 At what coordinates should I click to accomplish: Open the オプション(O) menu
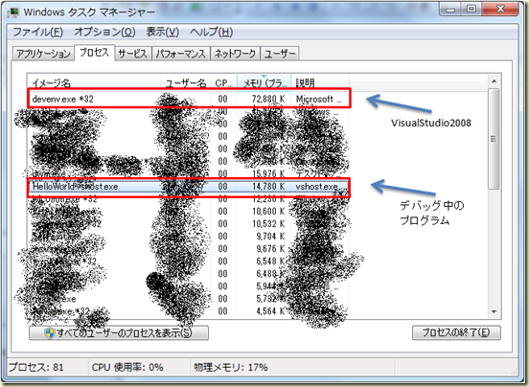tap(104, 32)
